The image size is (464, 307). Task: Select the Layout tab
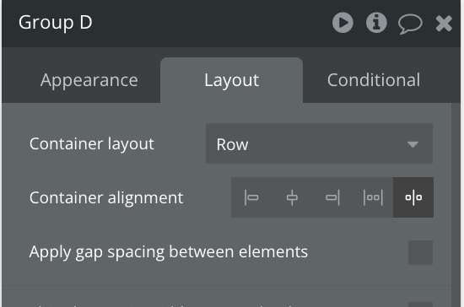tap(232, 80)
